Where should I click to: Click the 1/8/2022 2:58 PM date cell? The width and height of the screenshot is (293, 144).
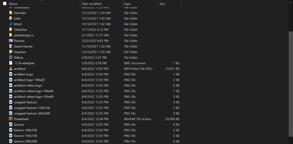point(94,63)
